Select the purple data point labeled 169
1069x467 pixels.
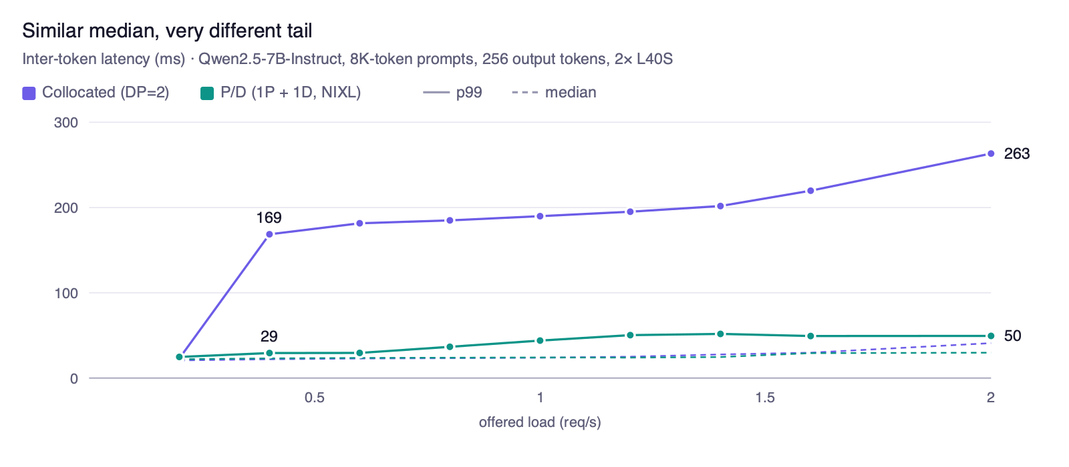point(269,234)
